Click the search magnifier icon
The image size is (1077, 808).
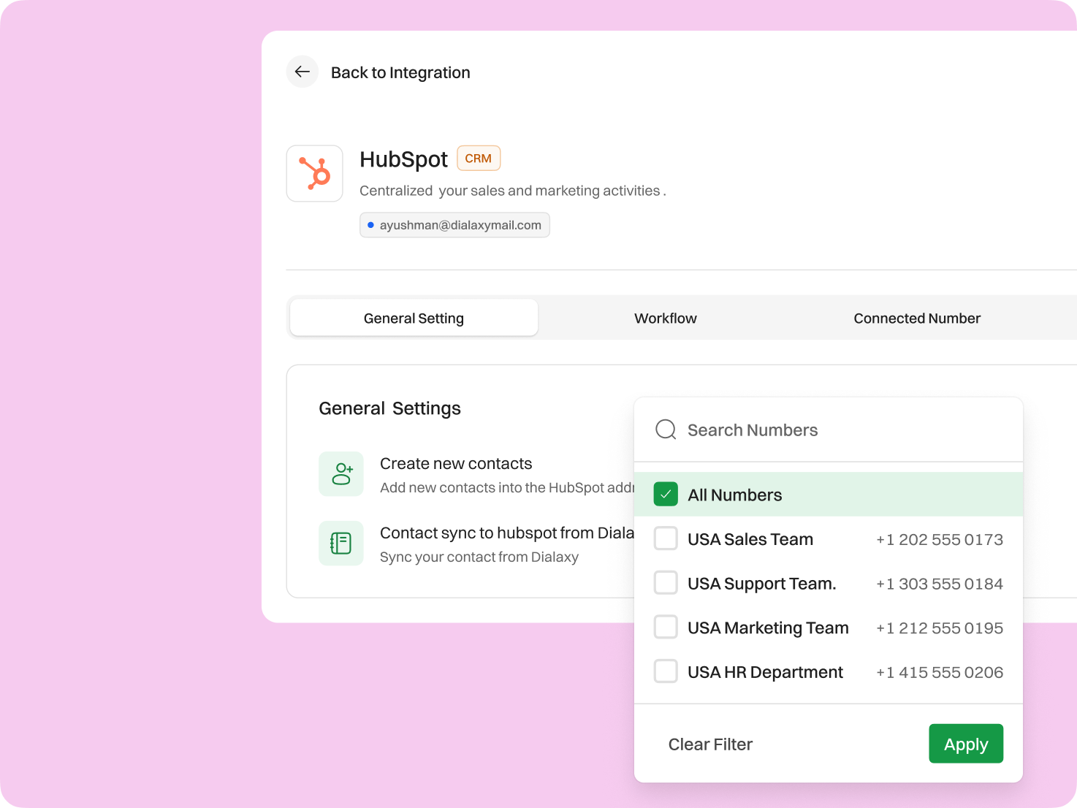click(x=665, y=430)
